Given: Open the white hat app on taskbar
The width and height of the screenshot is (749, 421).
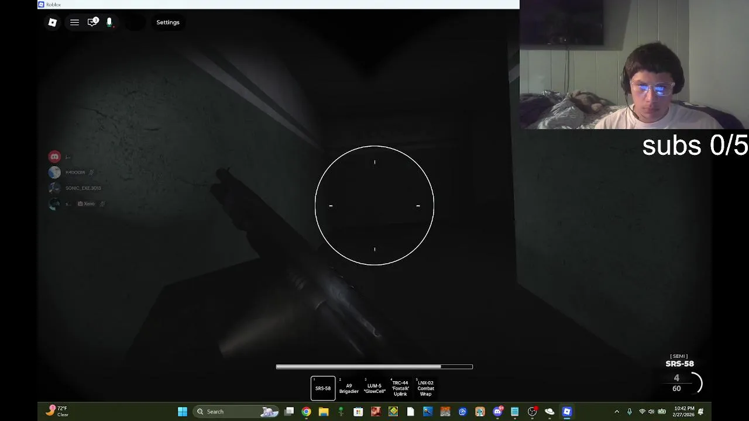Looking at the screenshot, I should click(x=549, y=412).
